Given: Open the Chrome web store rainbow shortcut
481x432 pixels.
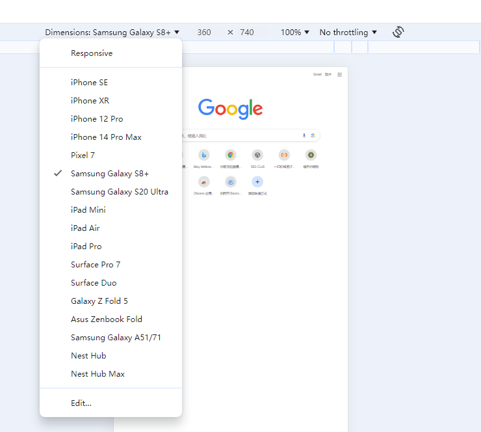Looking at the screenshot, I should click(203, 185).
